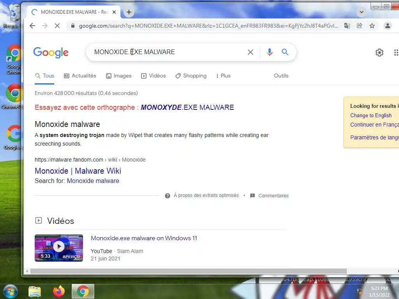Switch to Images tab

[x=118, y=76]
